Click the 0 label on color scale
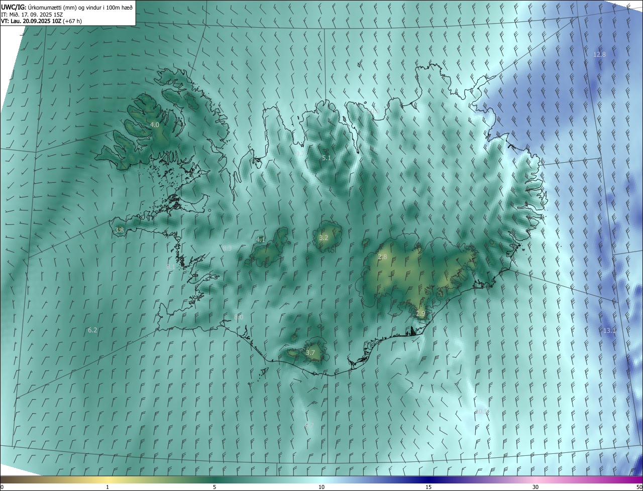Image resolution: width=643 pixels, height=491 pixels. pyautogui.click(x=2, y=487)
